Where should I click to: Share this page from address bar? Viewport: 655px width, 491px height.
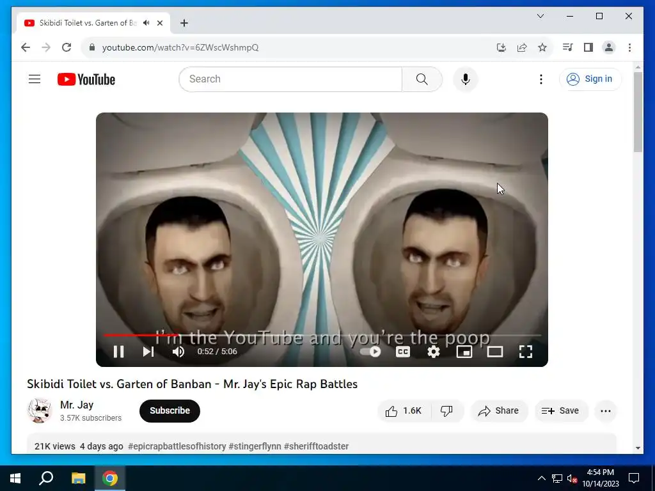coord(522,47)
